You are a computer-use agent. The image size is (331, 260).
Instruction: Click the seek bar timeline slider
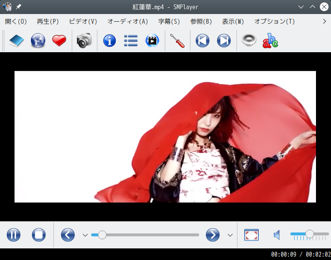(145, 235)
